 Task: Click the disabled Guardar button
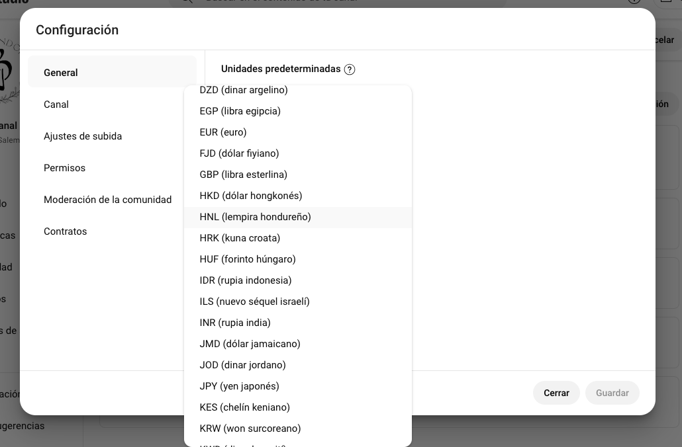612,393
